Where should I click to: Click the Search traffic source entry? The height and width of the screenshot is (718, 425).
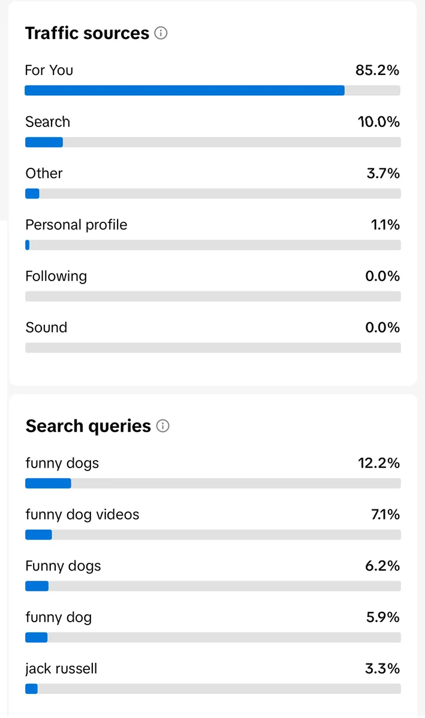(x=47, y=122)
